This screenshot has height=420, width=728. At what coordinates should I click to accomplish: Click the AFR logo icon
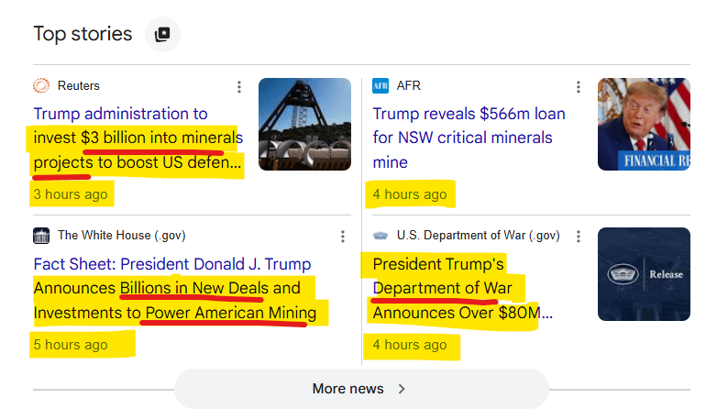pyautogui.click(x=381, y=85)
